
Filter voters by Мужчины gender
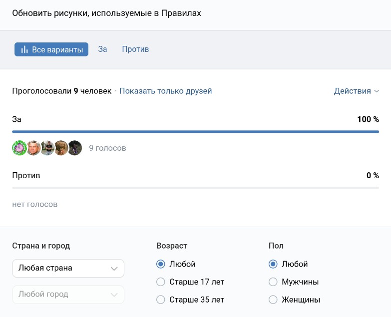point(273,282)
